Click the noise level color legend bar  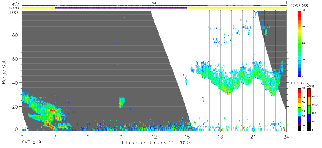pos(309,110)
